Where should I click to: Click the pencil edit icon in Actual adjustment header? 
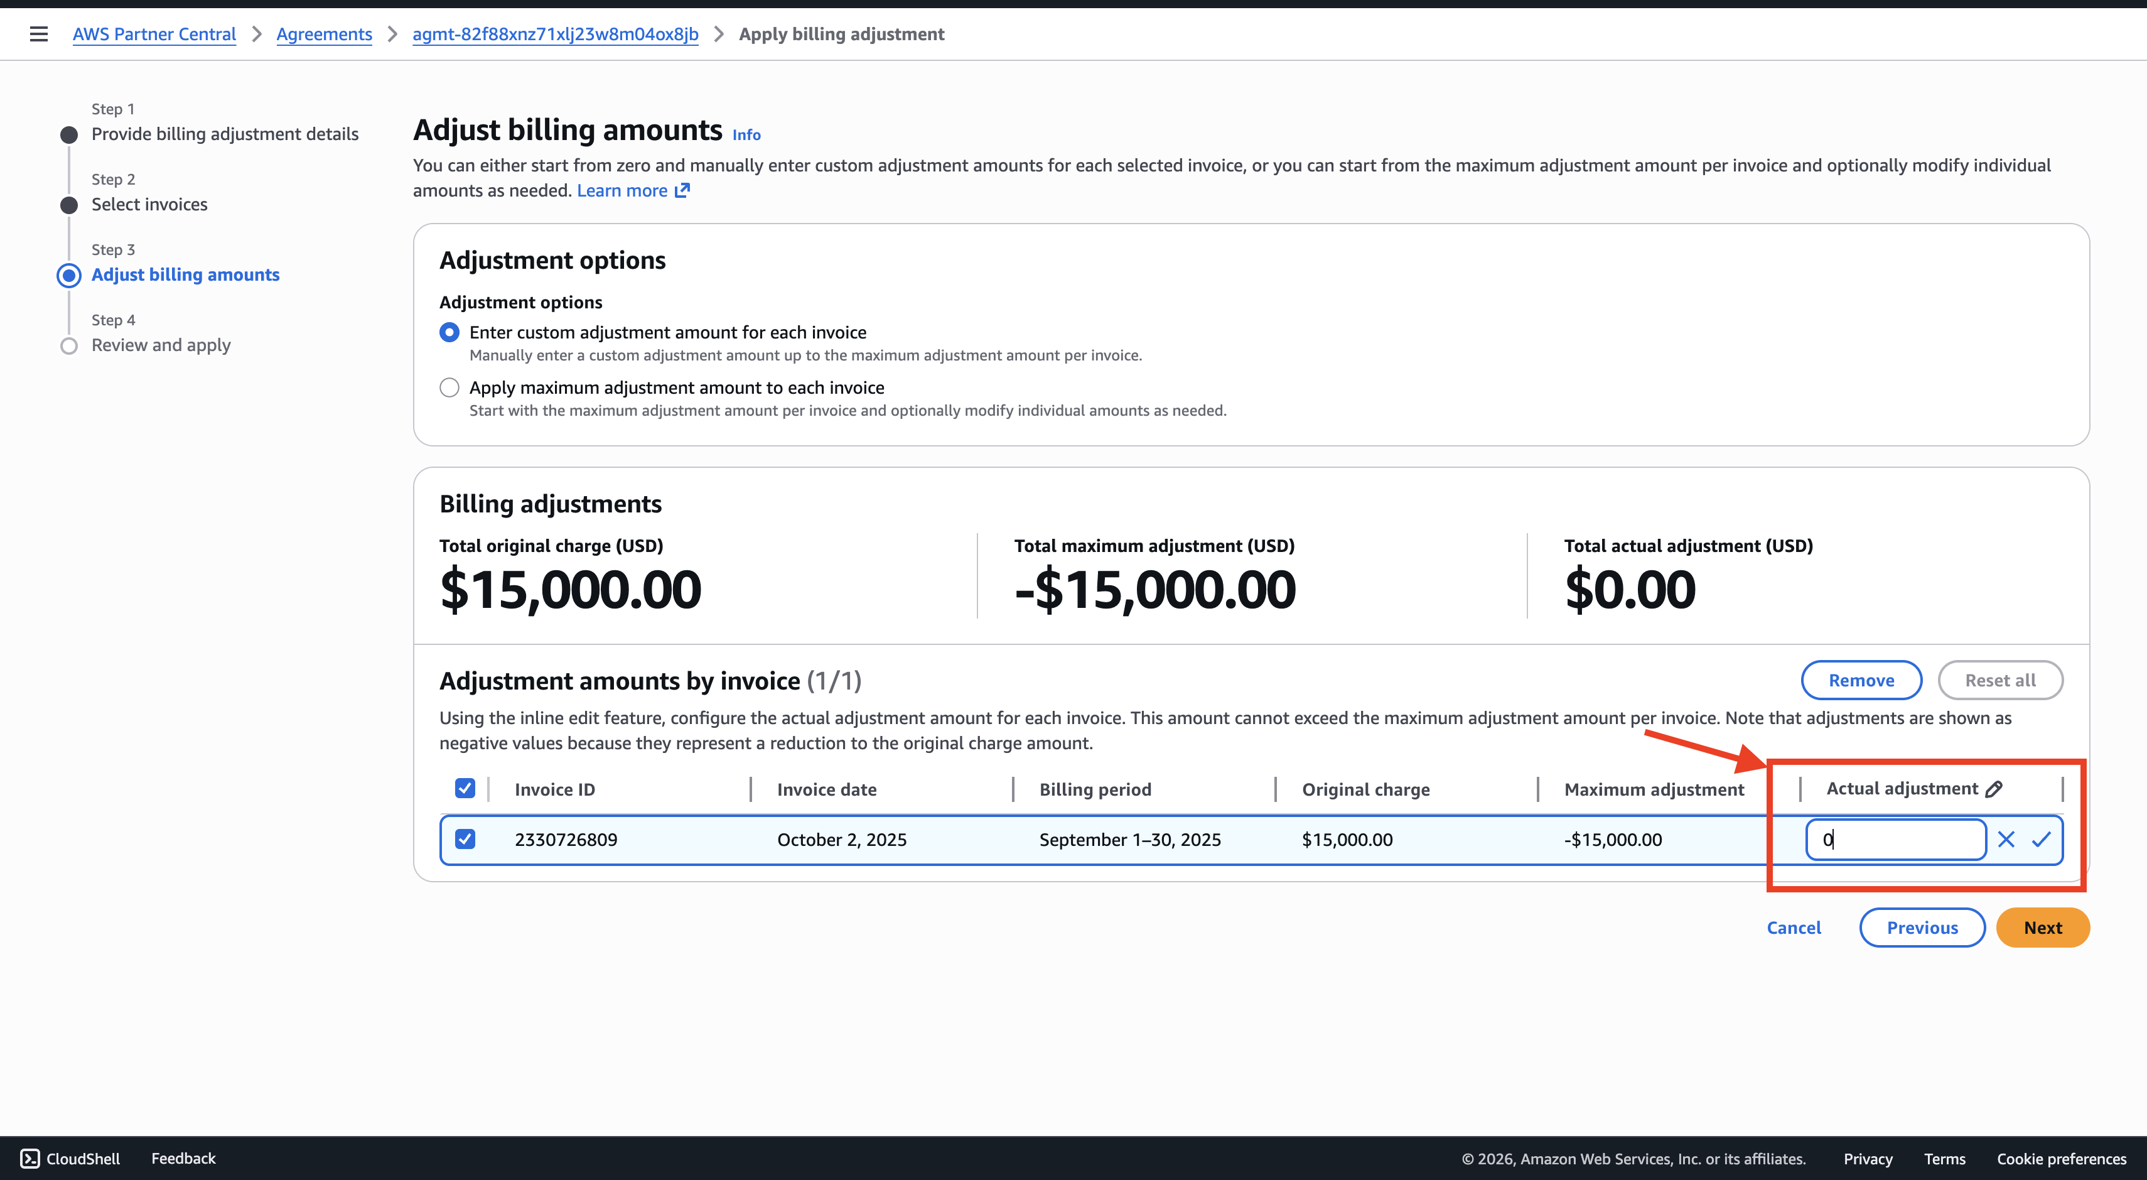tap(1994, 789)
